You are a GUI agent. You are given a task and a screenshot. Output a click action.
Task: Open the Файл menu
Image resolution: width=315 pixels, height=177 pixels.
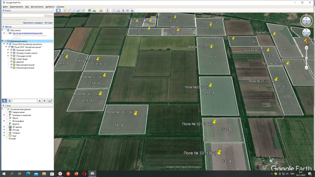coord(6,7)
